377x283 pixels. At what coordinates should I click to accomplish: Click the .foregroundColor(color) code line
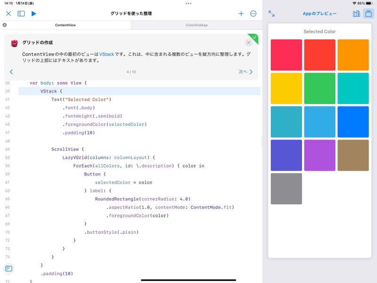click(x=137, y=216)
